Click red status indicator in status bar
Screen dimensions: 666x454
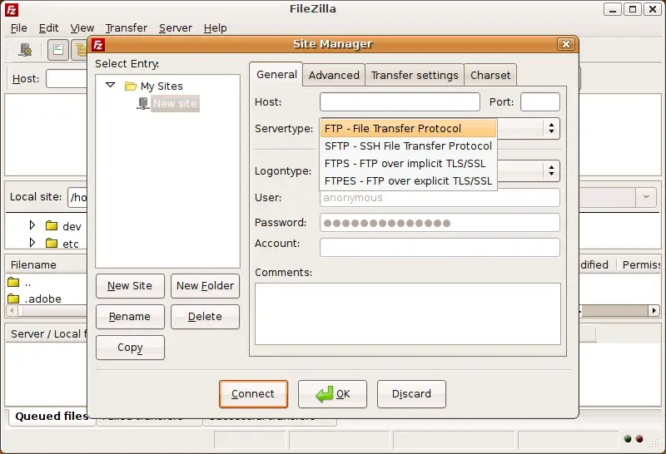639,439
